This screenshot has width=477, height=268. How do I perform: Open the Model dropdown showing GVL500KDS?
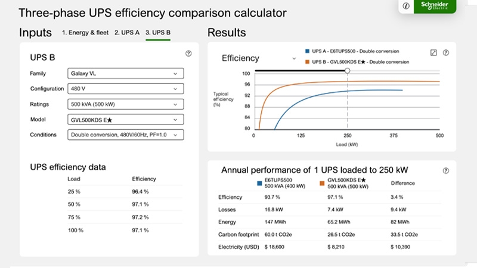(x=125, y=120)
